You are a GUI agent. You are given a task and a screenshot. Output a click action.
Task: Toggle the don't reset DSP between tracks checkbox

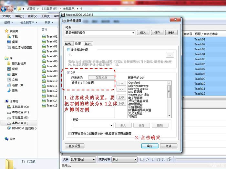pos(70,133)
